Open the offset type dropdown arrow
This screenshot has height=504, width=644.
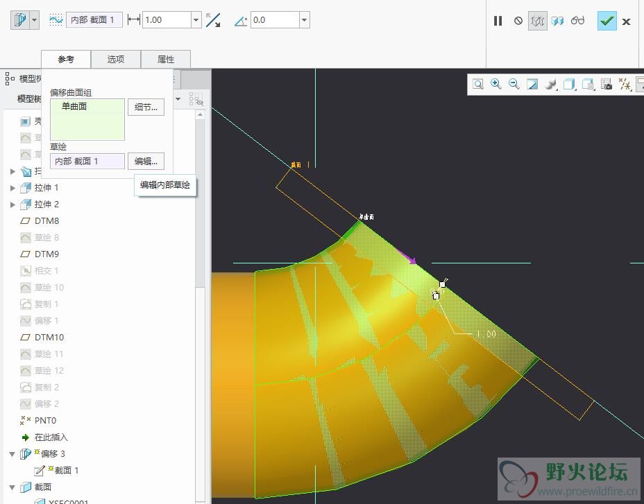coord(35,19)
